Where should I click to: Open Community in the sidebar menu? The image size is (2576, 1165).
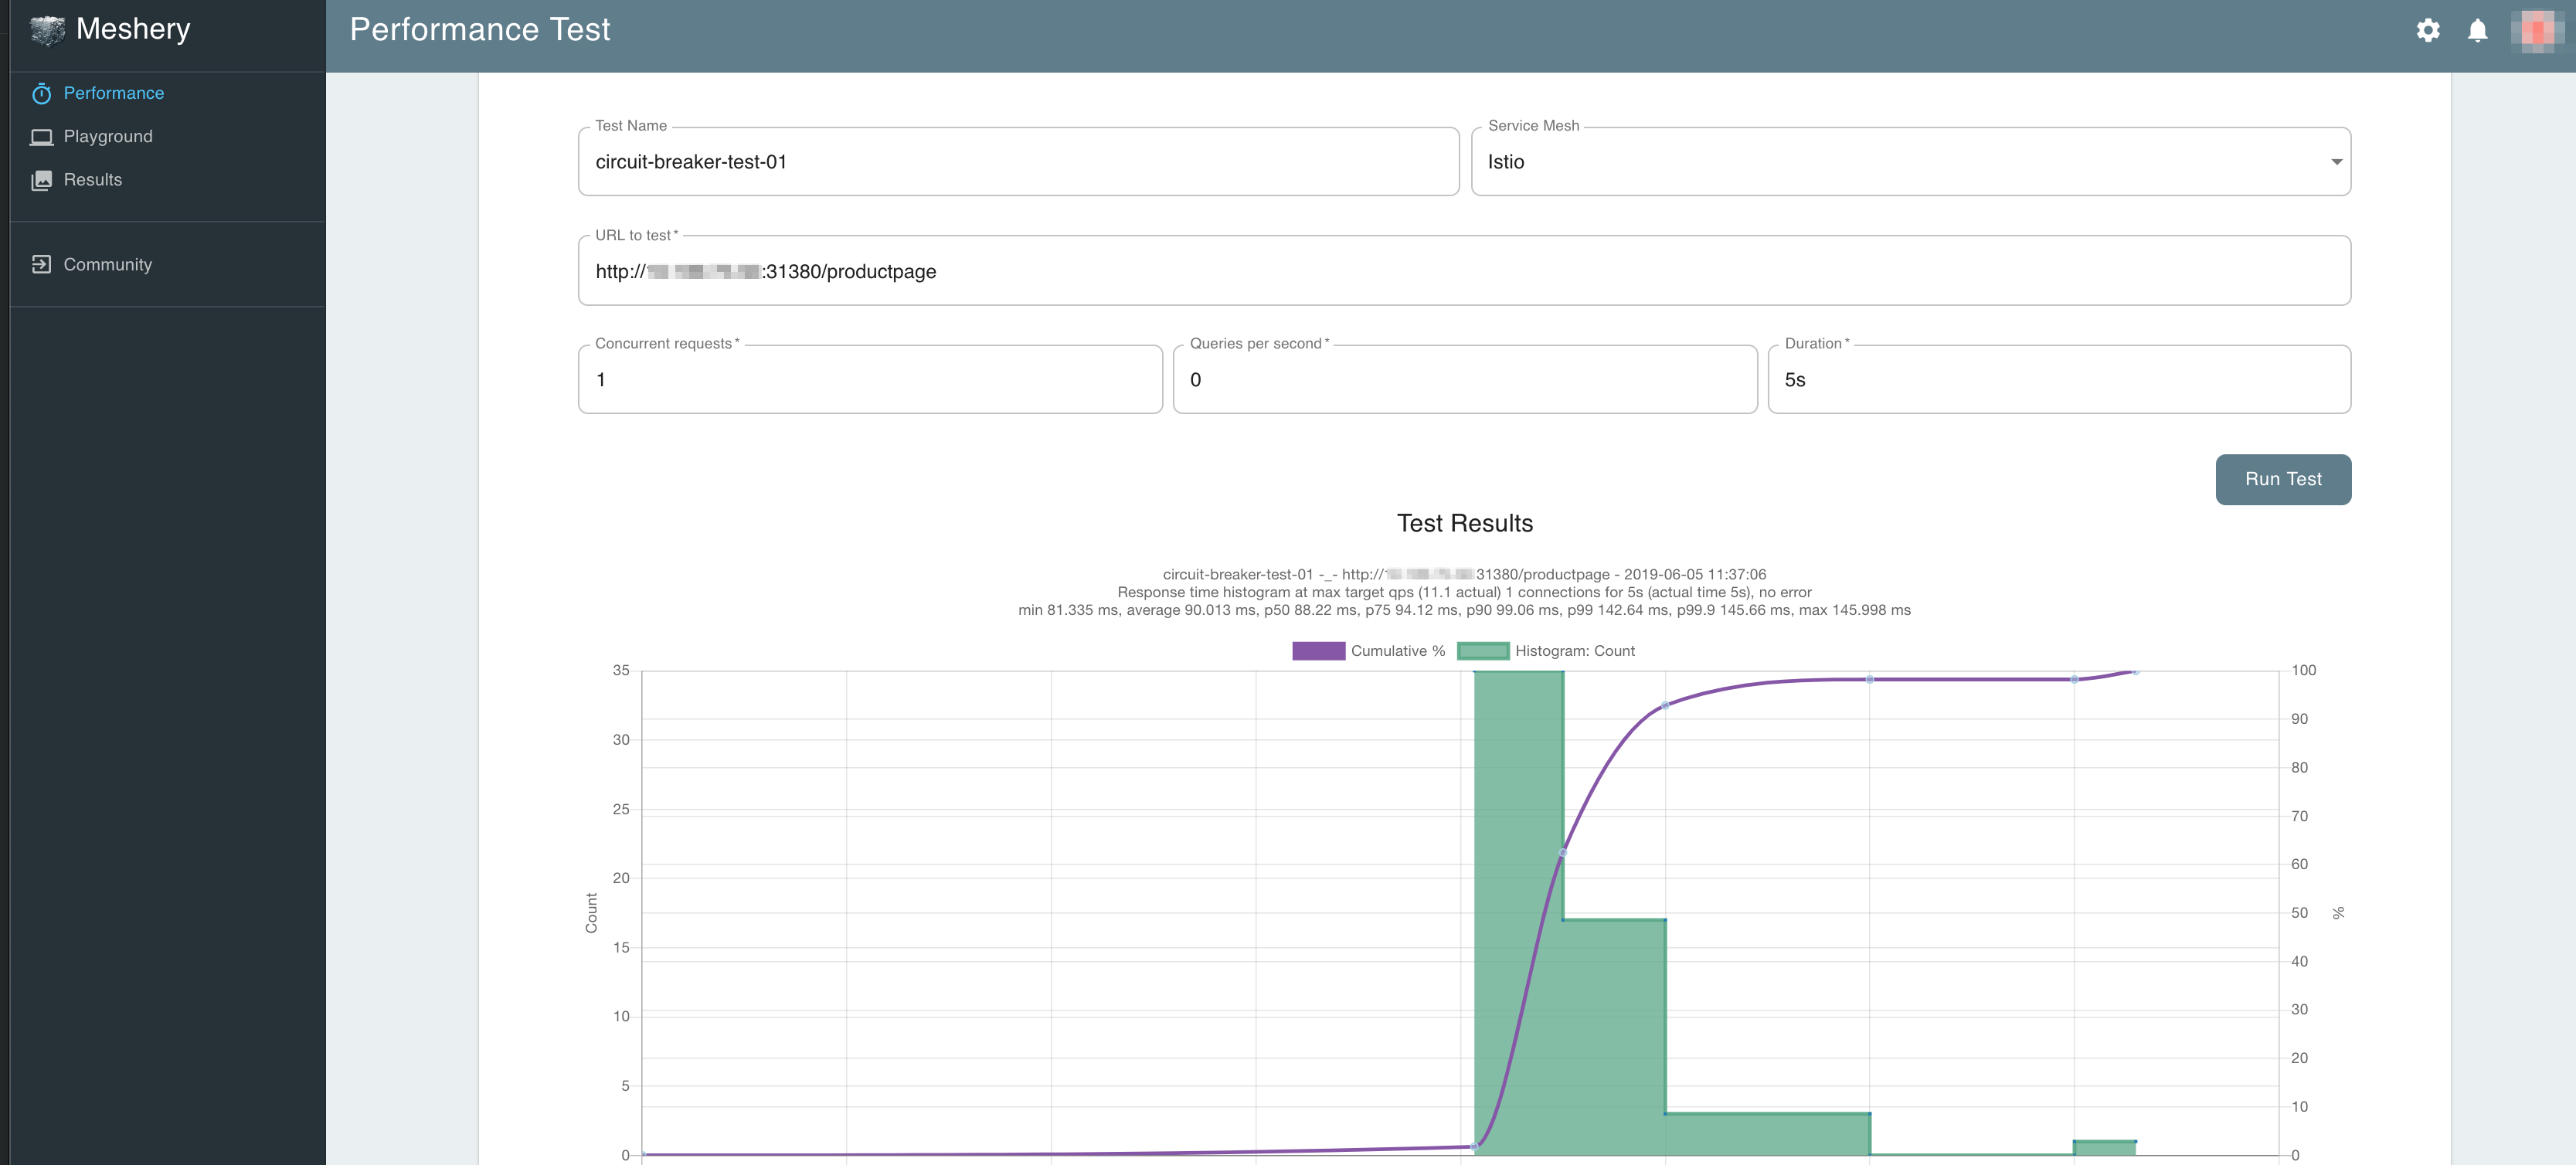pos(108,264)
